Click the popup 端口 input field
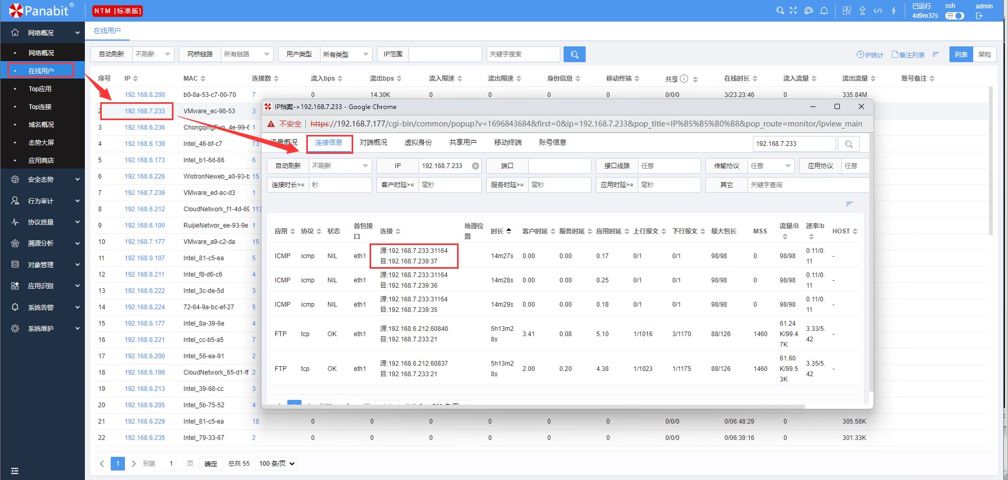This screenshot has height=480, width=1008. coord(559,166)
